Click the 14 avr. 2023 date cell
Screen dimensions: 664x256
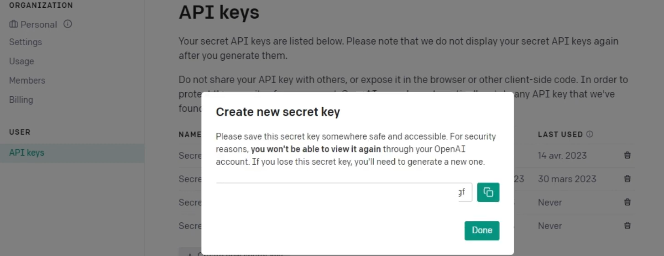[562, 156]
